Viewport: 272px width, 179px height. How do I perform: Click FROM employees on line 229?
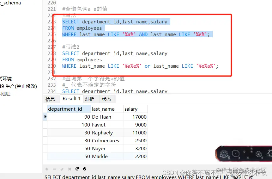click(82, 60)
